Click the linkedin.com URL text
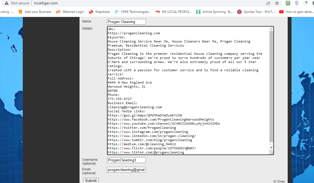Viewport: 314px width, 183px height. 152,136
